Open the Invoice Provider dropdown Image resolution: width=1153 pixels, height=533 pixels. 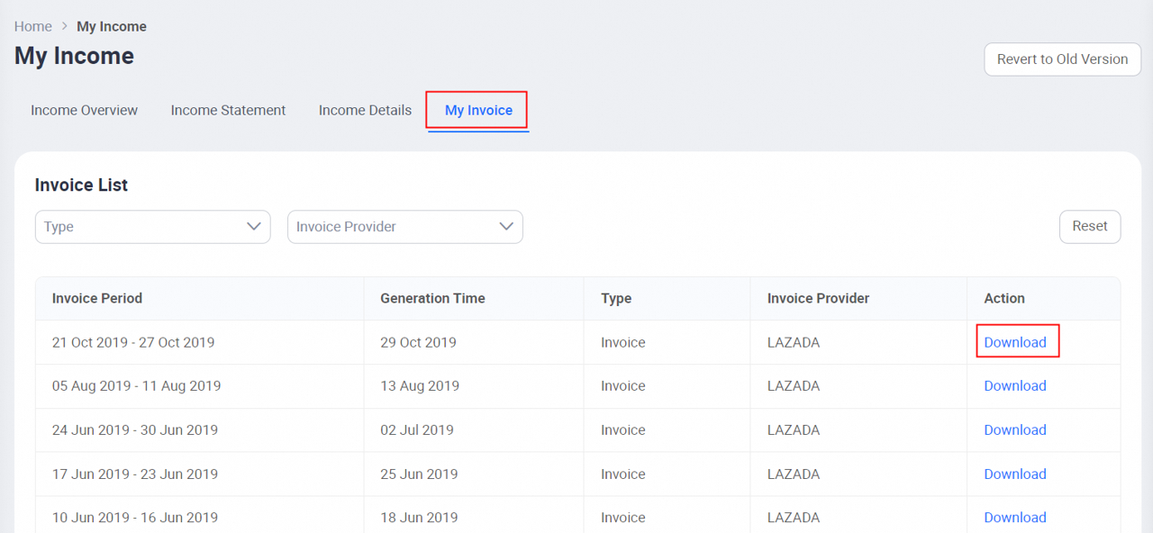click(404, 226)
